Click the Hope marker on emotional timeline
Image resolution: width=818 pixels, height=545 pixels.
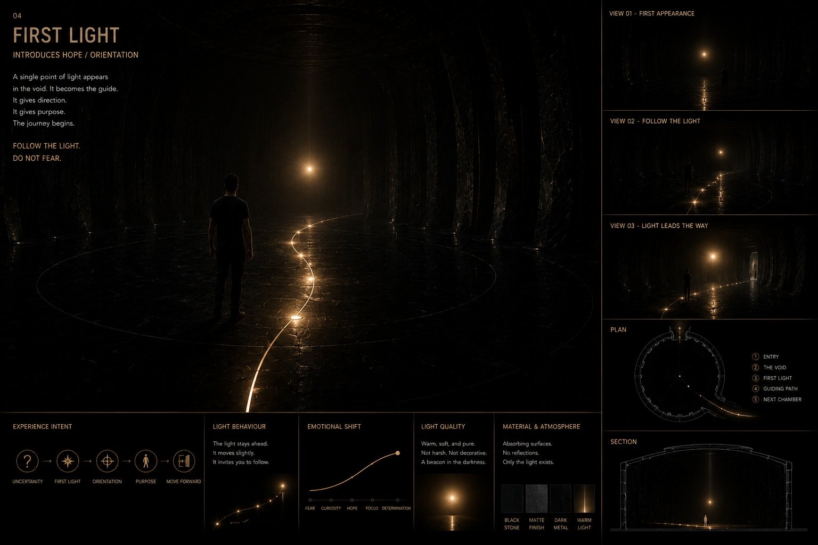352,500
